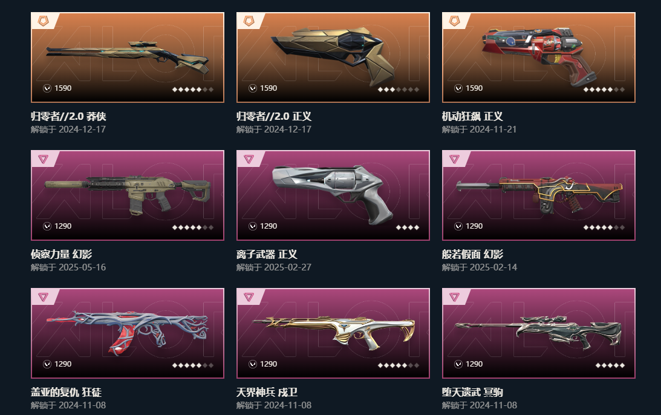Click the pink triangle tier badge on 离子武器 正义 card
Viewport: 661px width, 415px height.
[249, 159]
